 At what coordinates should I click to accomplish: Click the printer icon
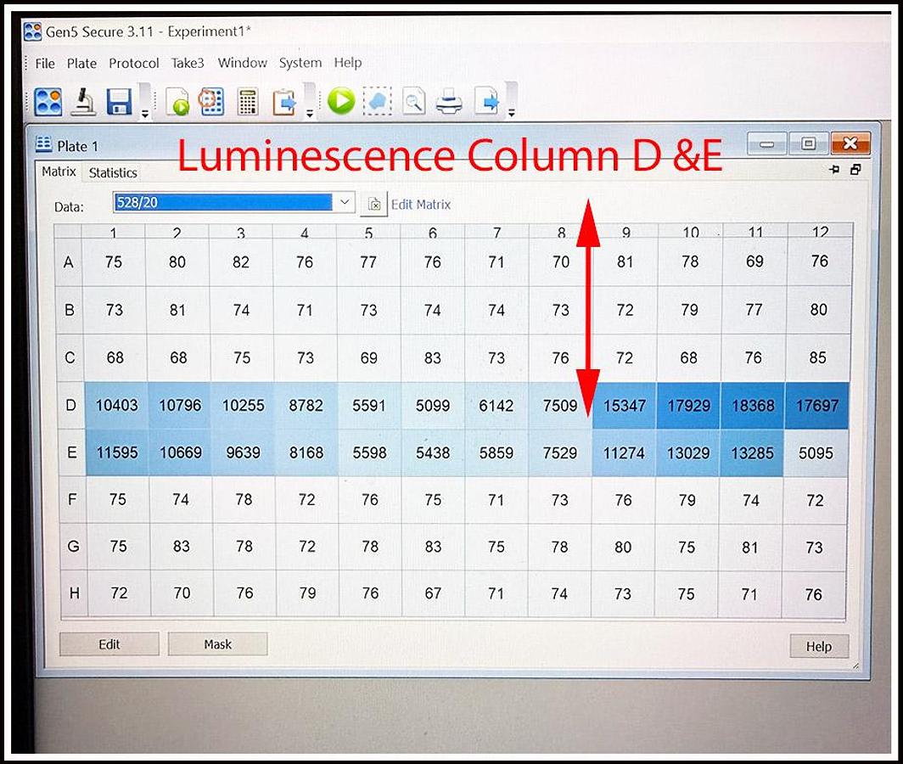point(449,103)
